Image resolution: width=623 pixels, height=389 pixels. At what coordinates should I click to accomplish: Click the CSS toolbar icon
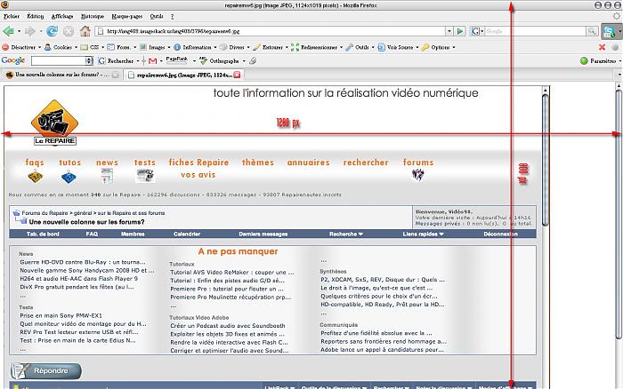click(85, 47)
